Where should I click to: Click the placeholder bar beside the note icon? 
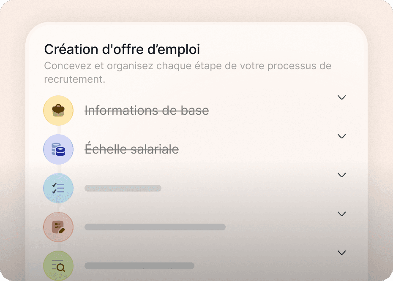tap(155, 227)
